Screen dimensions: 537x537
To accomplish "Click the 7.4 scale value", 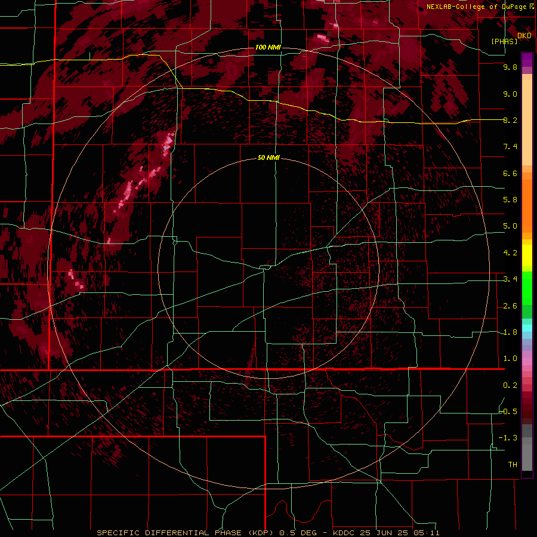I will pyautogui.click(x=510, y=147).
